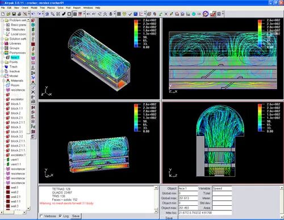
Task: Open the Solve menu
Action: pos(60,8)
